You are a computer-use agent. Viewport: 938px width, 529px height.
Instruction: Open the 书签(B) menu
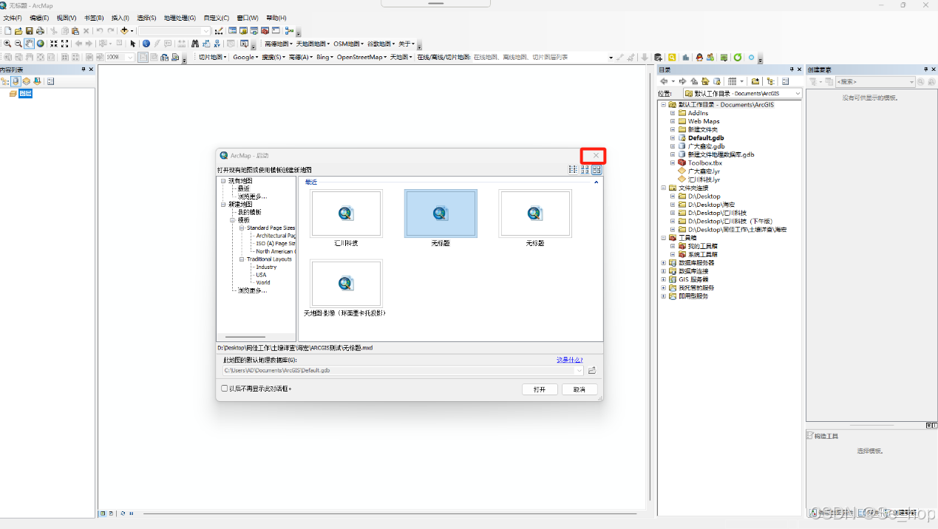pos(93,18)
